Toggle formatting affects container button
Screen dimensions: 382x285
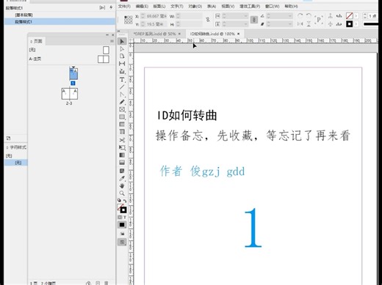pyautogui.click(x=120, y=217)
